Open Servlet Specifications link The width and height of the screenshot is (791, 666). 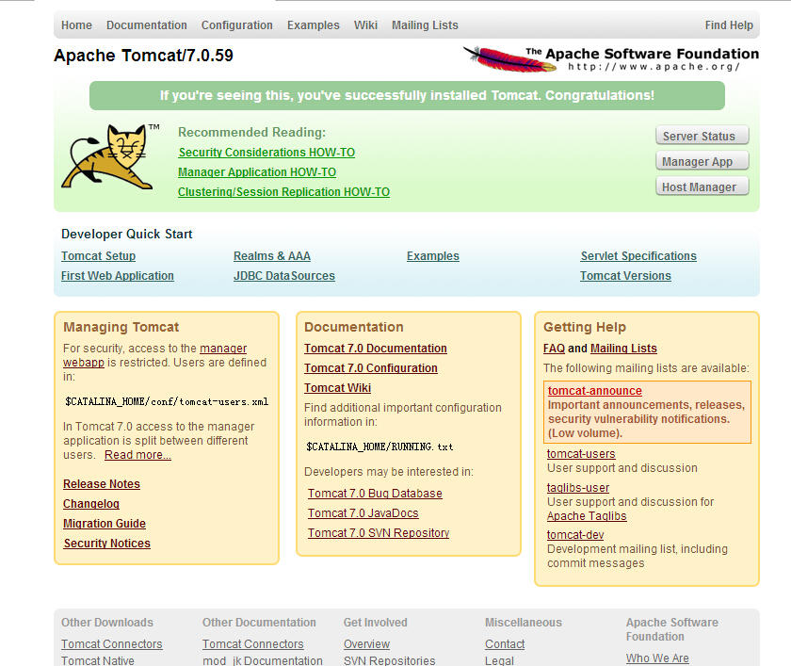[638, 256]
